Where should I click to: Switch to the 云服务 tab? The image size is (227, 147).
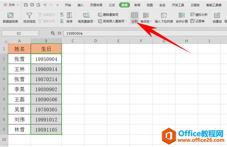[195, 5]
